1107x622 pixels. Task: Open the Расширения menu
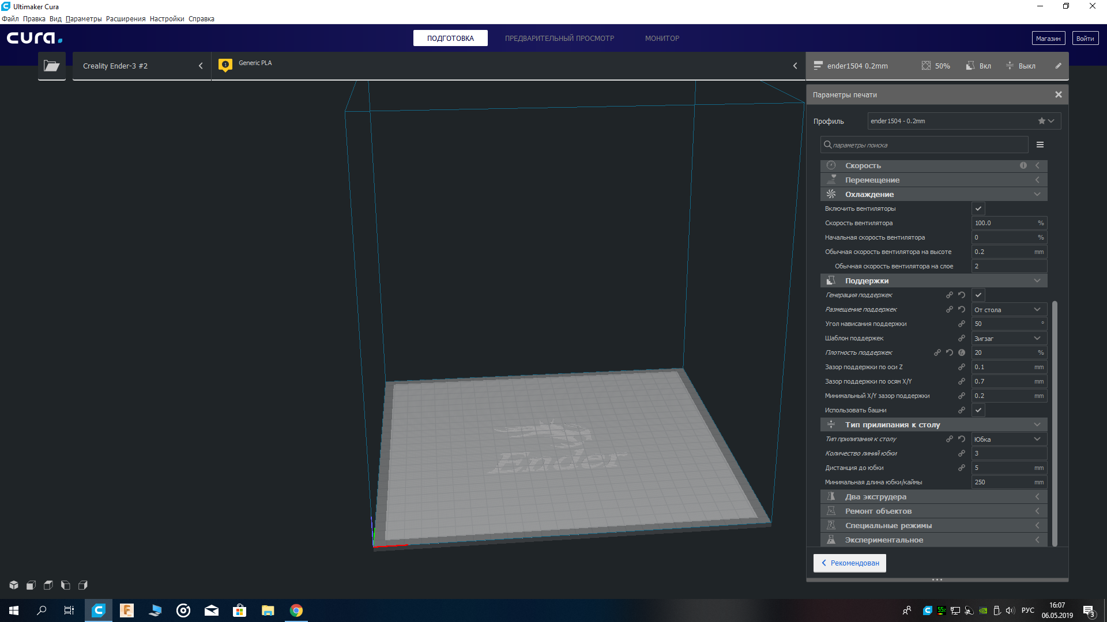[x=126, y=18]
